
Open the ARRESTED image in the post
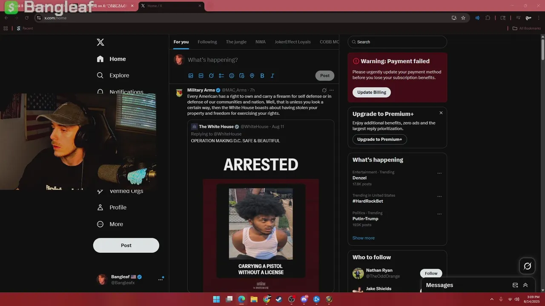[261, 221]
